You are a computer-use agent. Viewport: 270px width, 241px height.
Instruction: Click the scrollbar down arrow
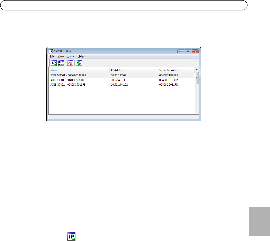197,112
